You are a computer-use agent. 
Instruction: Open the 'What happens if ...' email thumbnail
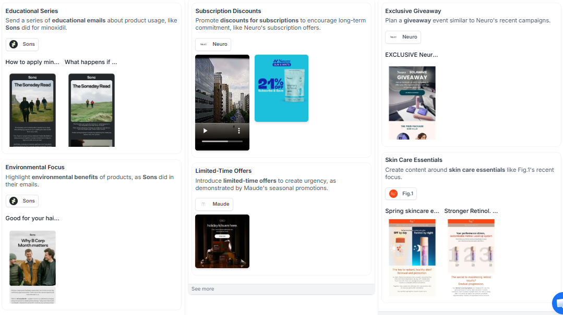91,110
